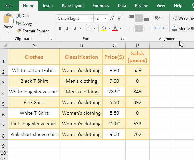194x160 pixels.
Task: Click the Increase Indent icon
Action: pyautogui.click(x=164, y=28)
